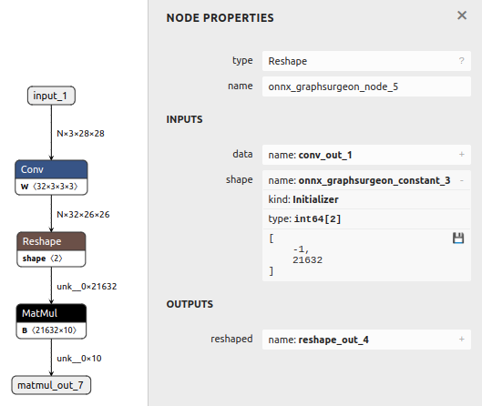Click the kind Initializer row
This screenshot has height=406, width=482.
point(366,199)
